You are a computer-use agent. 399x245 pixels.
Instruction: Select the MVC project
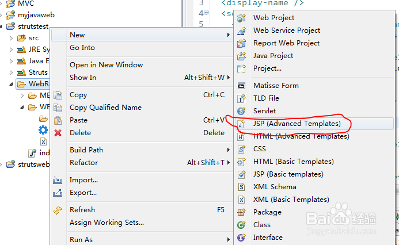click(x=26, y=3)
